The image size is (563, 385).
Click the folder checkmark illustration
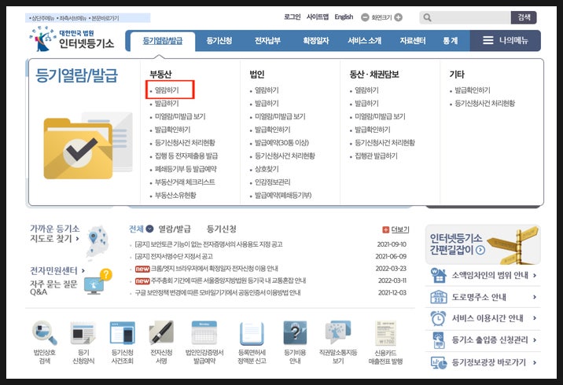[87, 146]
